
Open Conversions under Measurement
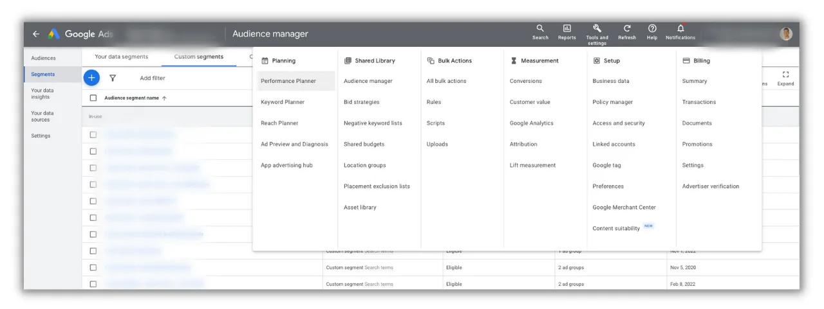pos(526,81)
